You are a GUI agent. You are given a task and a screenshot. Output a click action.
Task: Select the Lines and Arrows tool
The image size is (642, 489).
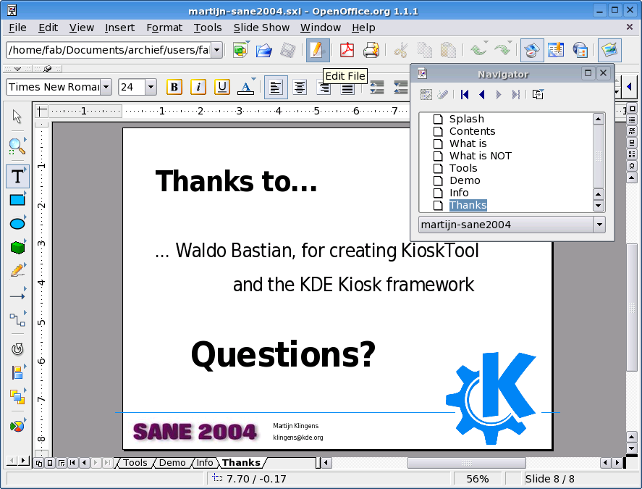tap(17, 296)
